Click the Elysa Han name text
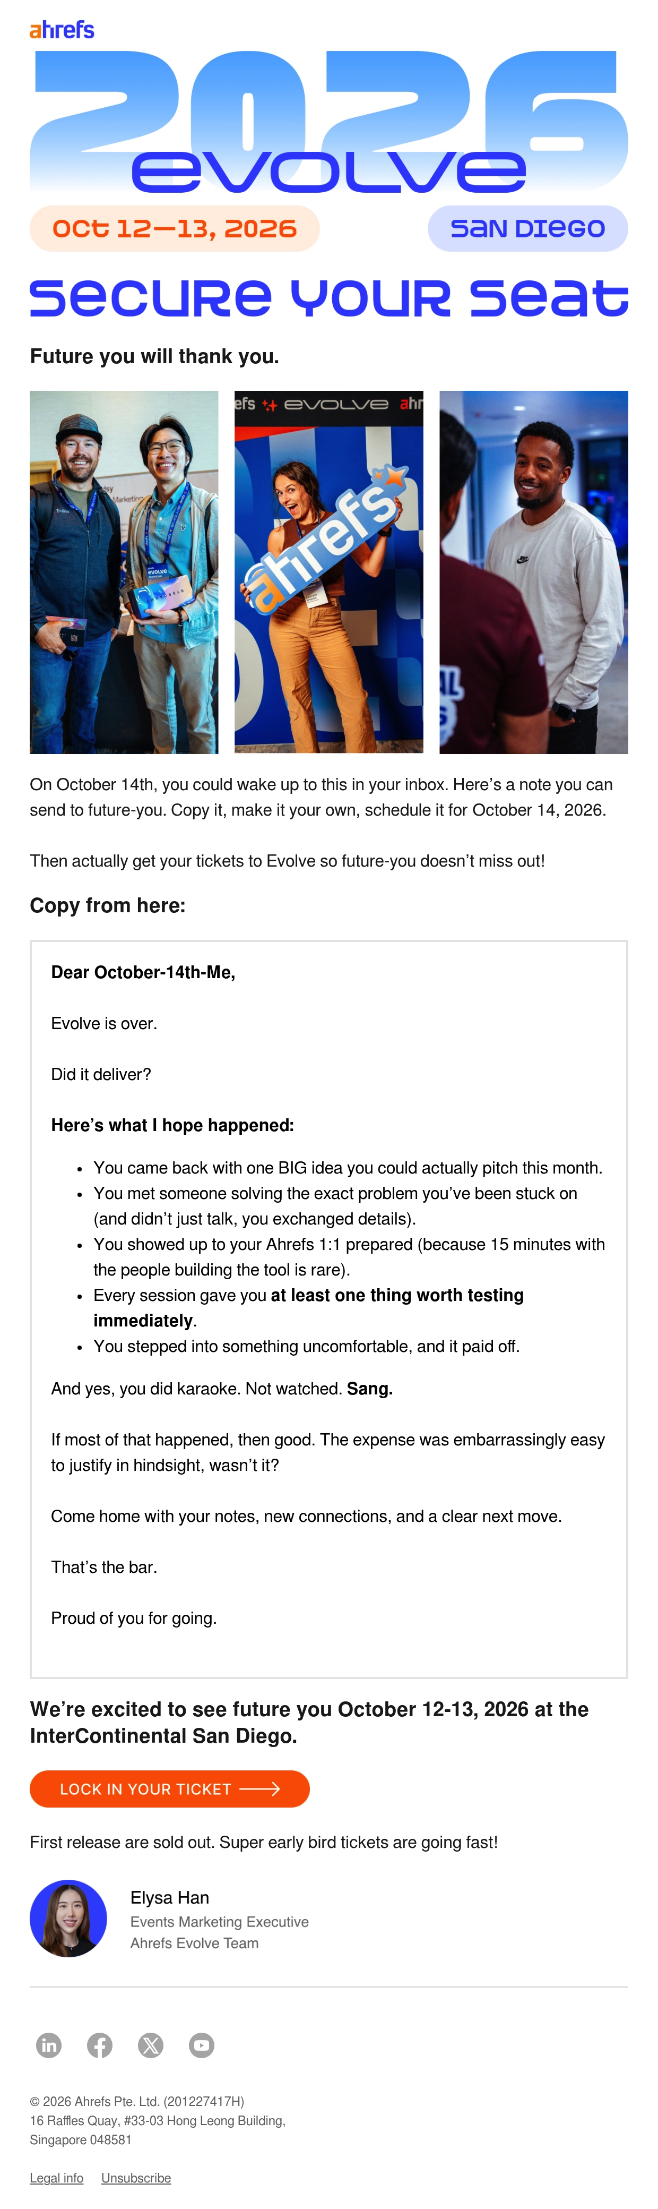 click(x=170, y=1897)
